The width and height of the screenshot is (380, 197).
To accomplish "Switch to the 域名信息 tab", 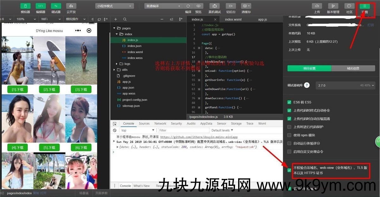I will (x=353, y=68).
